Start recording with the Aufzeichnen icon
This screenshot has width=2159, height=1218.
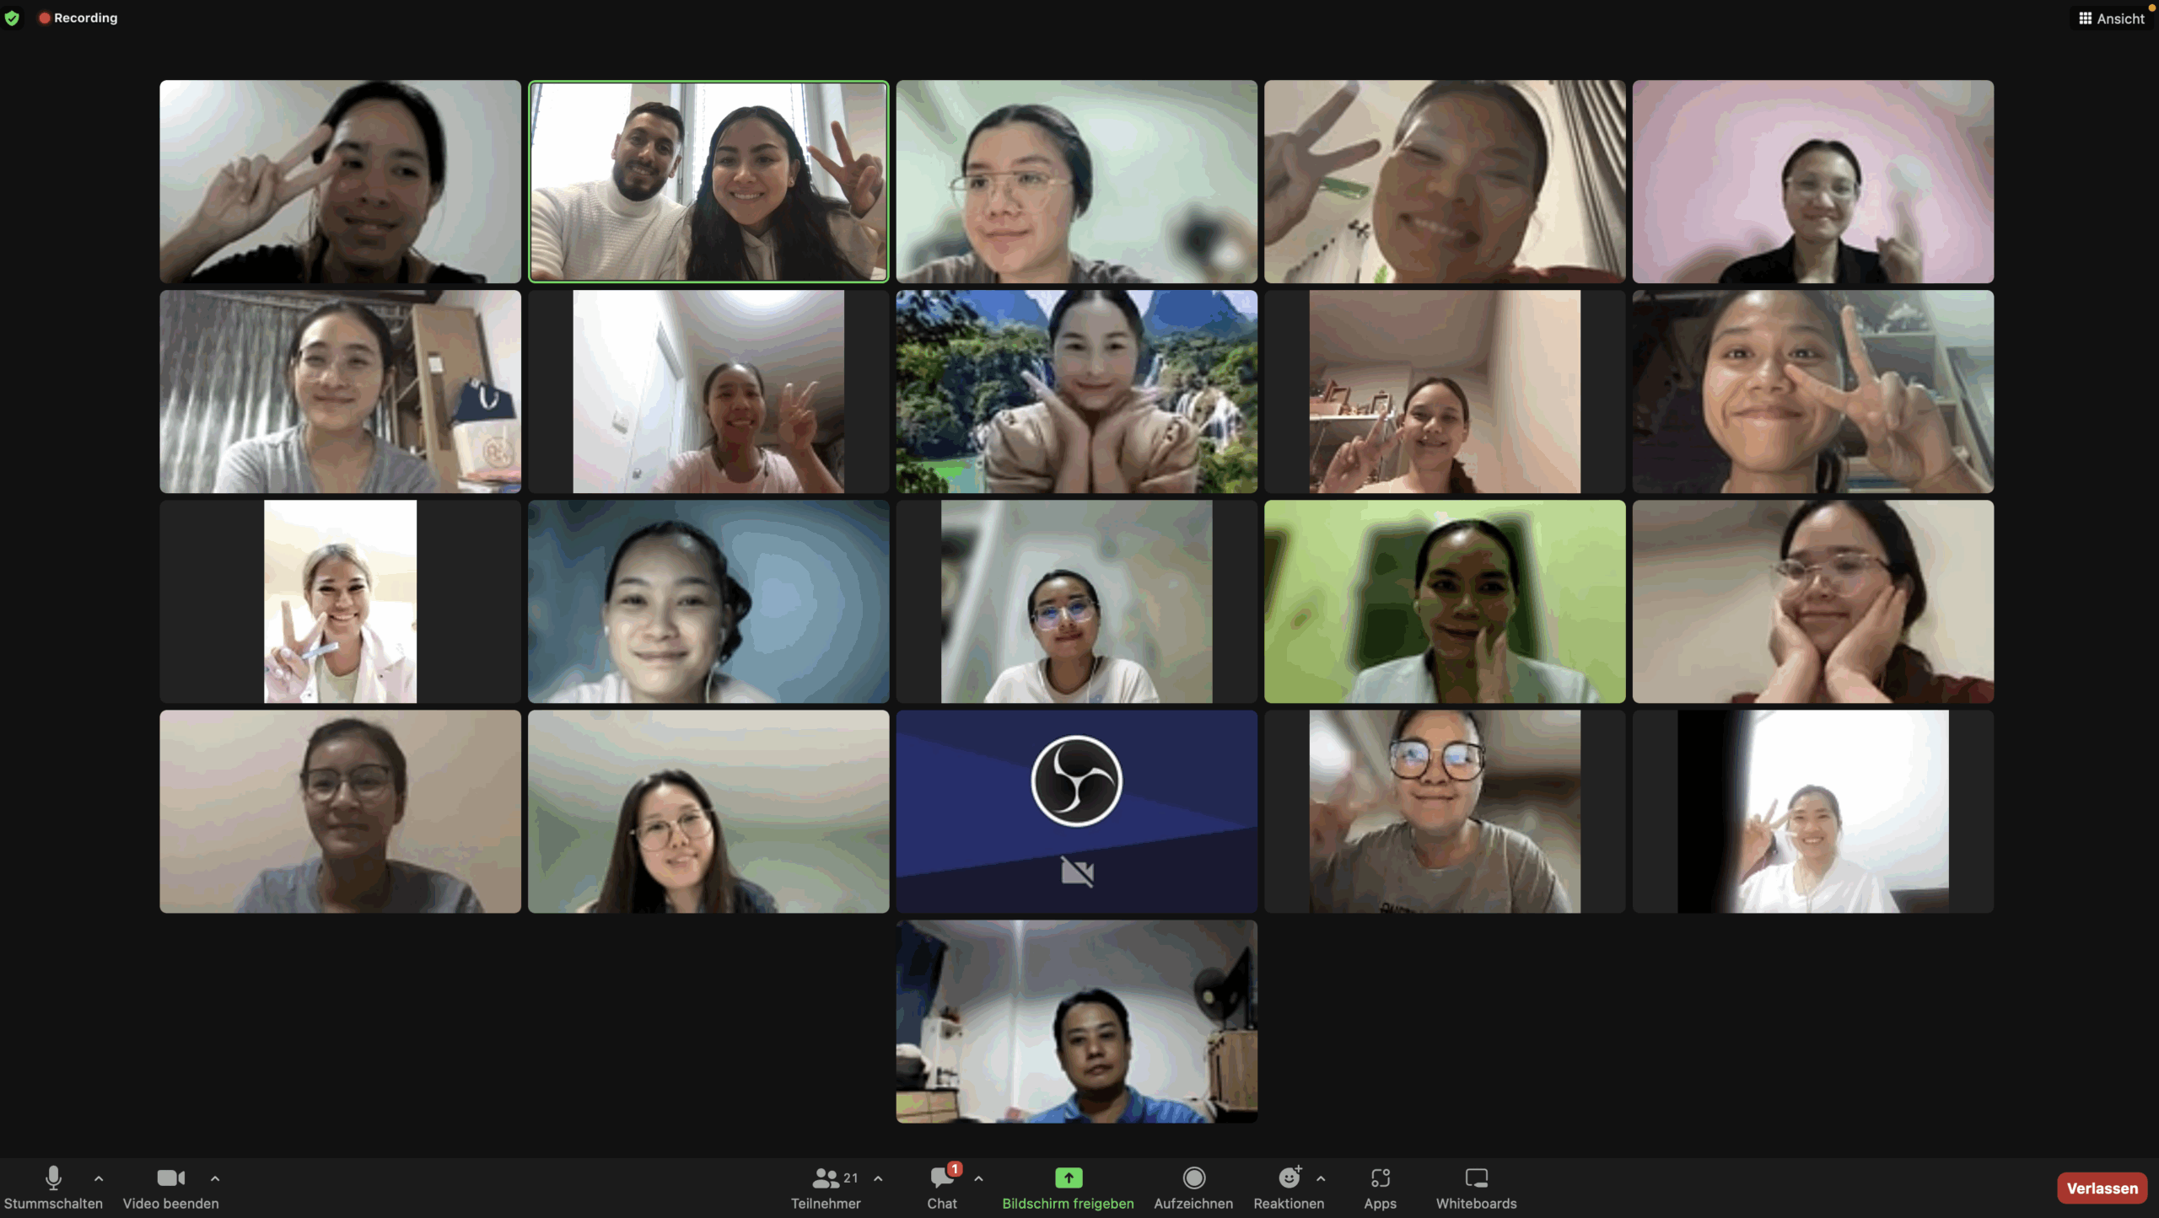tap(1193, 1178)
